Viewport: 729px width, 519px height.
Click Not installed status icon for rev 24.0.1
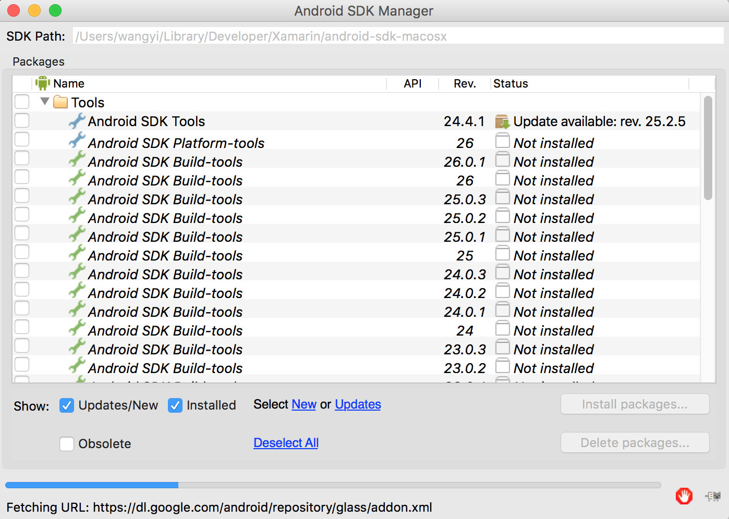[x=503, y=309]
